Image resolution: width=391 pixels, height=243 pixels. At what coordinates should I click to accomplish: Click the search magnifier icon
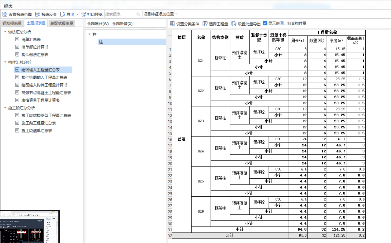pos(138,14)
